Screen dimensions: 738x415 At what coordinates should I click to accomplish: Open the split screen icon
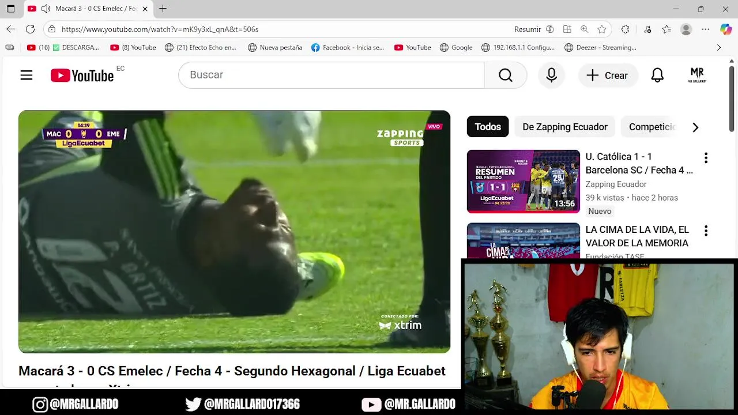click(567, 29)
